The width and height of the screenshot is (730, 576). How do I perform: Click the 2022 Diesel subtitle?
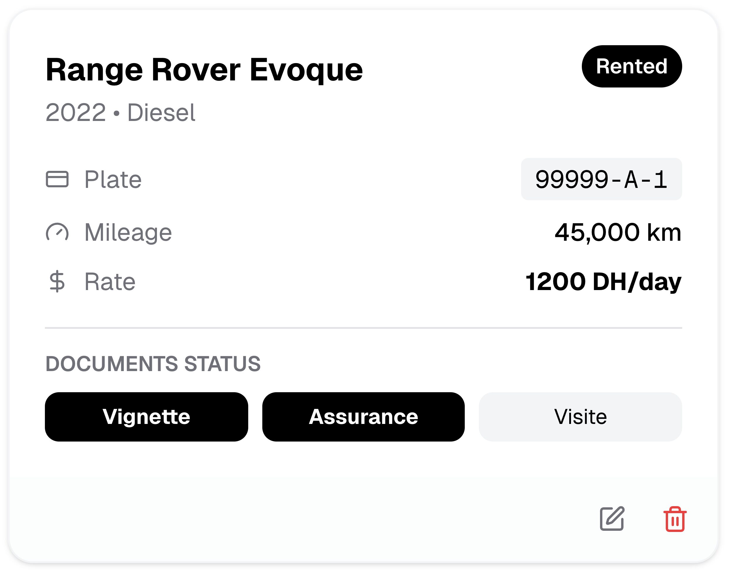[120, 112]
